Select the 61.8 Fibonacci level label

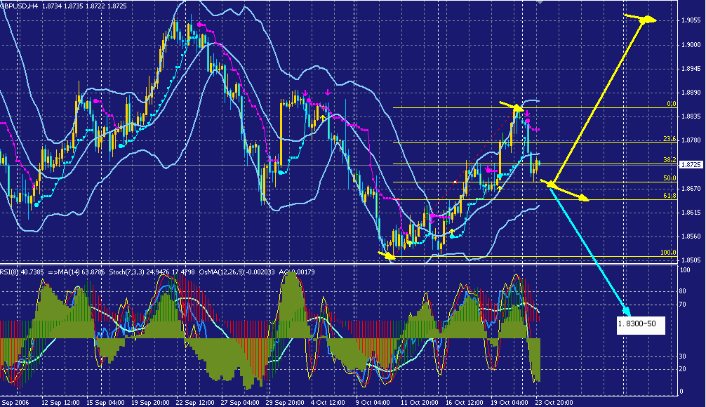coord(669,196)
